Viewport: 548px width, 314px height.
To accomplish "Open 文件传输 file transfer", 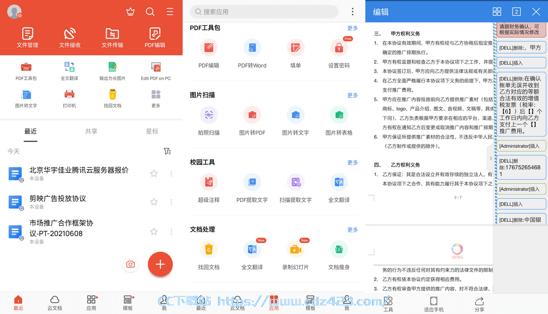I will [x=112, y=38].
